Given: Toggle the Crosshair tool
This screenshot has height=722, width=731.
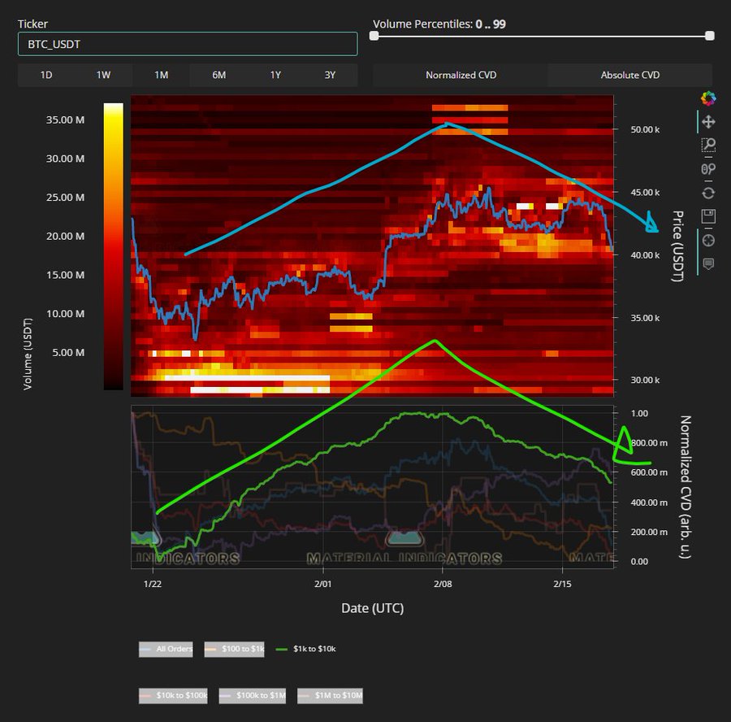Looking at the screenshot, I should (708, 241).
